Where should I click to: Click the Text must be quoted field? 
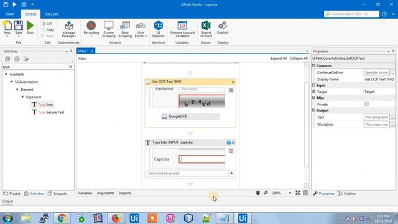[188, 173]
